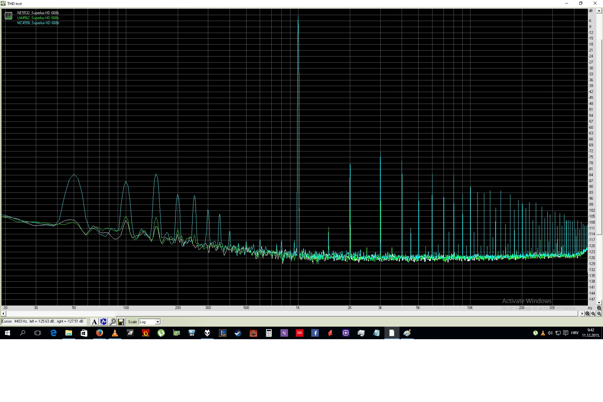
Task: Open File Explorer from the taskbar
Action: 69,333
